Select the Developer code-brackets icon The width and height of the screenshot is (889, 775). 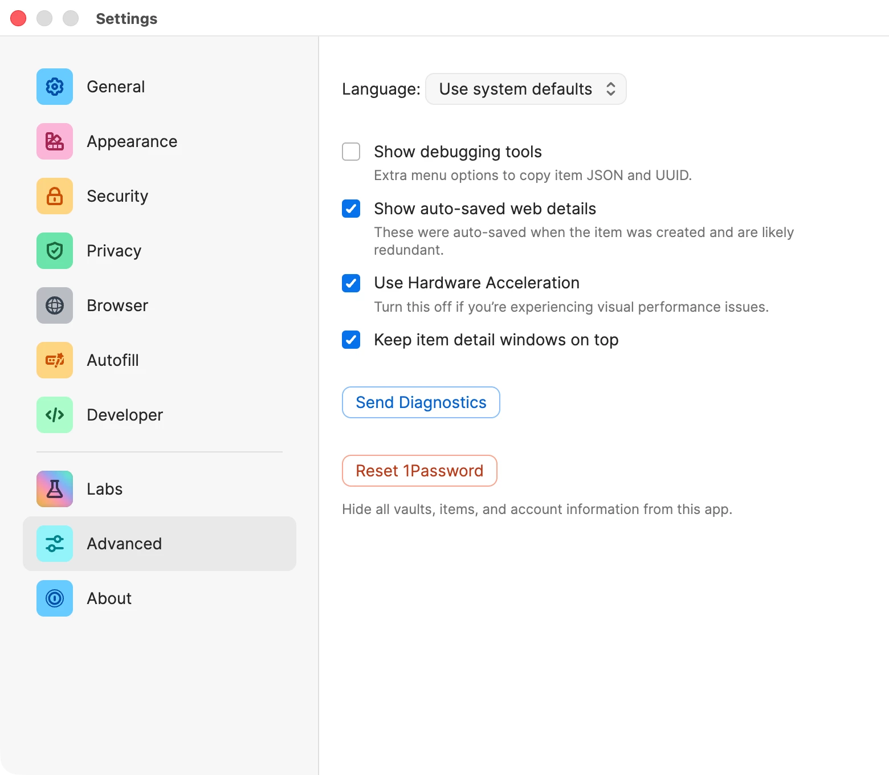(55, 415)
